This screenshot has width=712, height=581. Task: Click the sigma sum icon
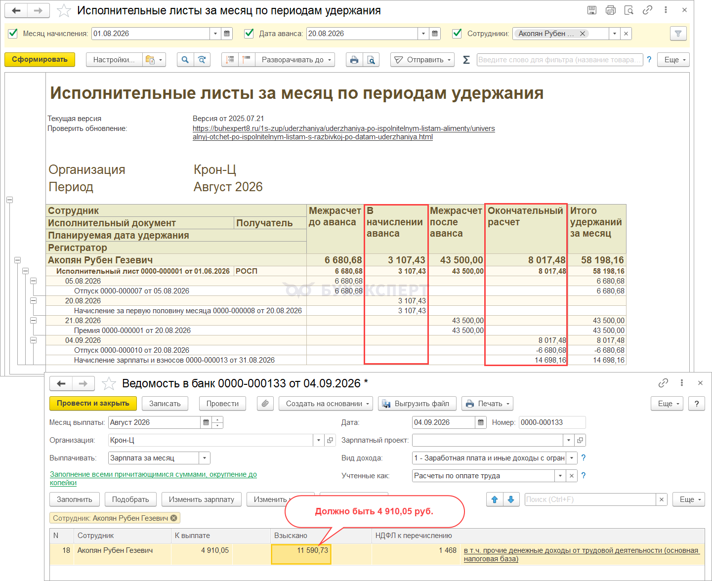(466, 60)
